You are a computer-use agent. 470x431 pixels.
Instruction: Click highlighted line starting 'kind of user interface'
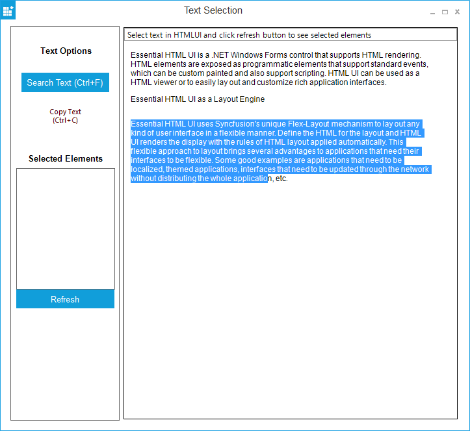(x=277, y=133)
